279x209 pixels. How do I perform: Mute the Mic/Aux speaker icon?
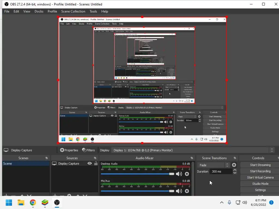pos(179,191)
